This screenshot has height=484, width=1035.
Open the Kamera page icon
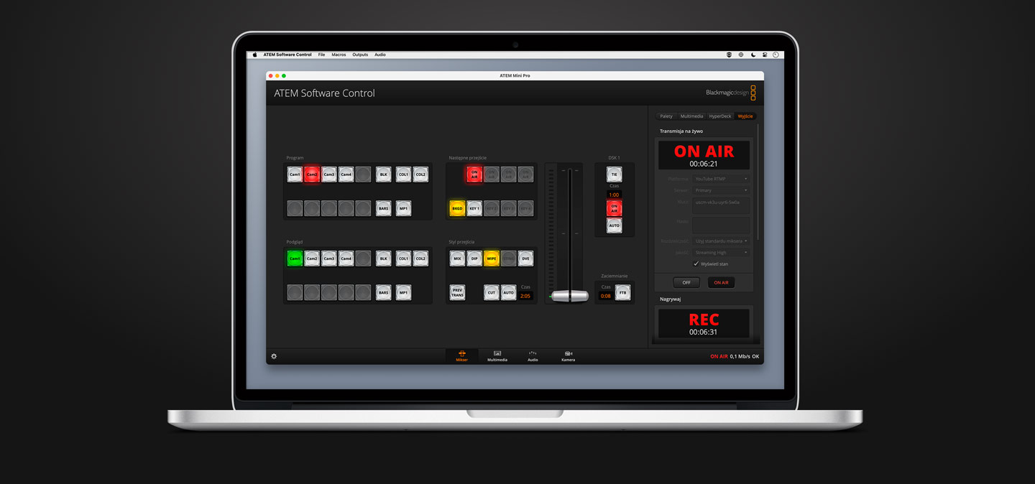pos(568,356)
